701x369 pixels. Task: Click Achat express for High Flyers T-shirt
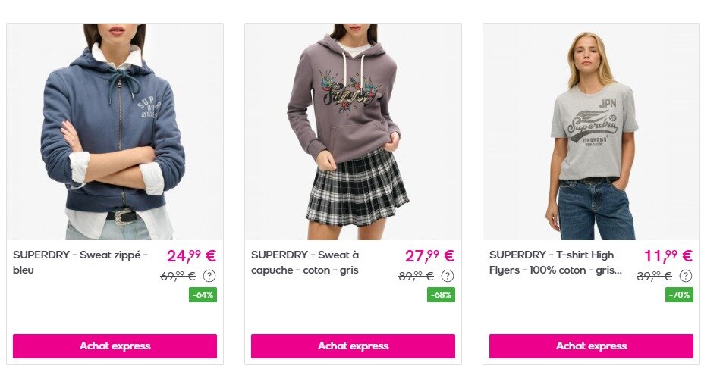[x=591, y=346]
